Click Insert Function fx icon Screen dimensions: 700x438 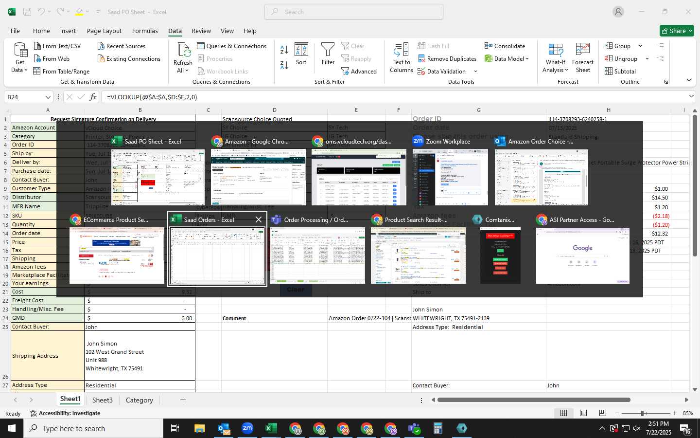93,97
